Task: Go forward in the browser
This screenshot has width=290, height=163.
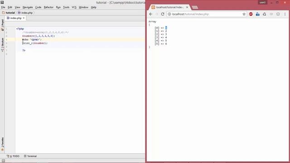Action: [157, 14]
